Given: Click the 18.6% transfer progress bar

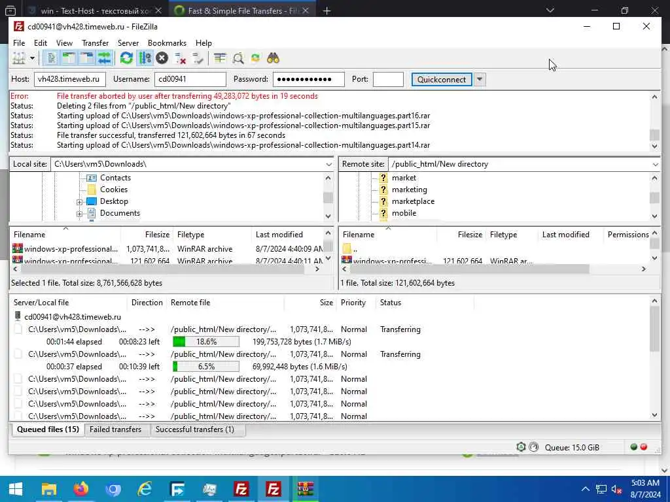Looking at the screenshot, I should coord(206,341).
